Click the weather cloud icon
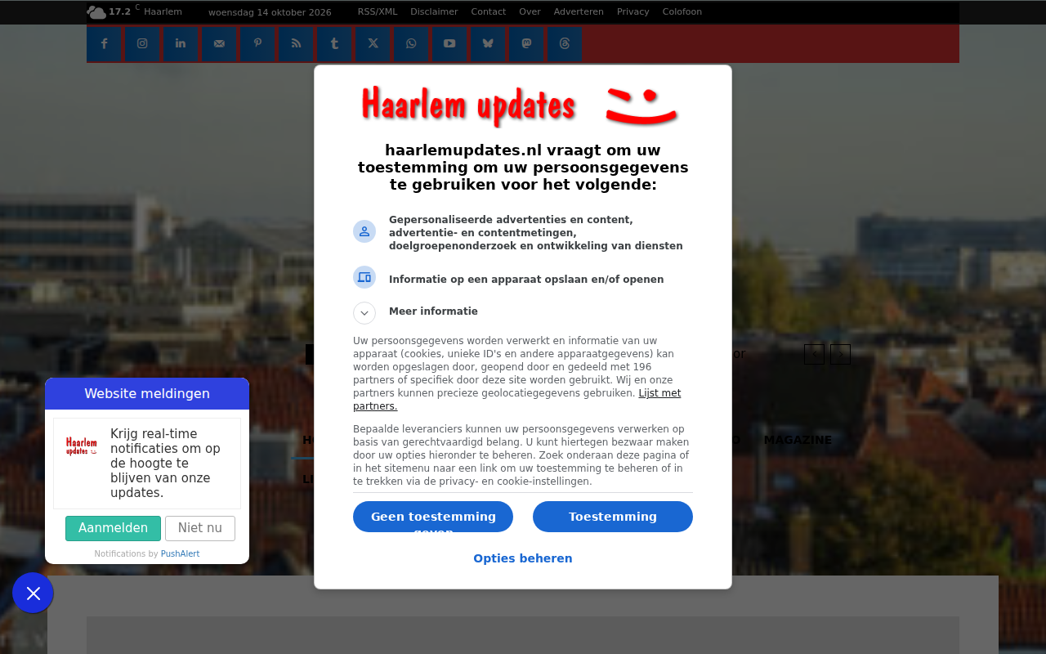This screenshot has width=1046, height=654. click(96, 12)
